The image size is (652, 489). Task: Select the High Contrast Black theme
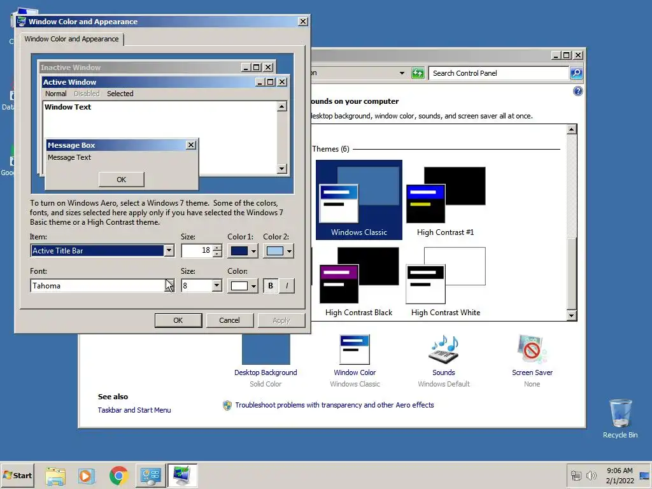pos(359,280)
